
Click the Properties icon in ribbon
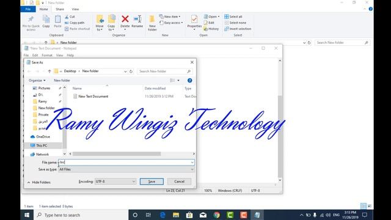pyautogui.click(x=194, y=19)
